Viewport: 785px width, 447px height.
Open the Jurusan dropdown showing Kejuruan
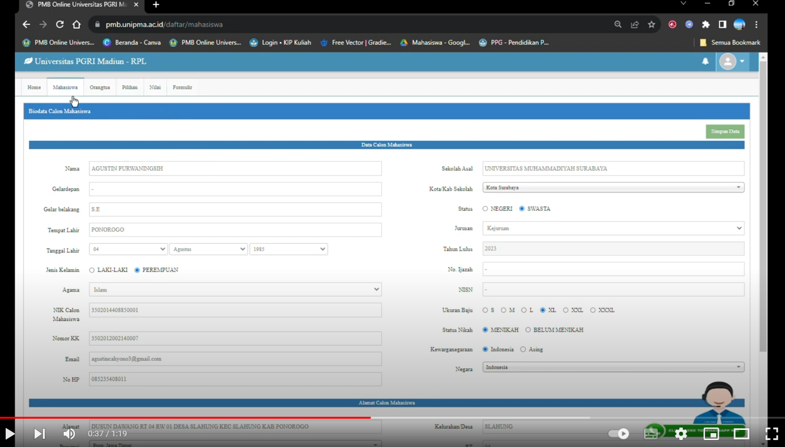click(614, 229)
